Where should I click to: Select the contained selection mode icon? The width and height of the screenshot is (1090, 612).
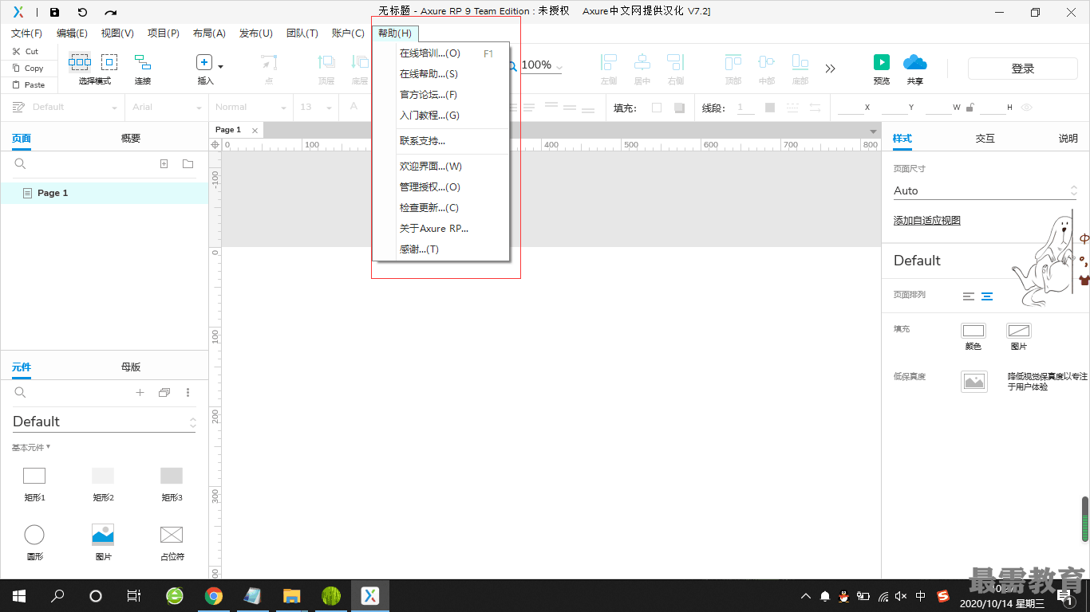(x=109, y=62)
